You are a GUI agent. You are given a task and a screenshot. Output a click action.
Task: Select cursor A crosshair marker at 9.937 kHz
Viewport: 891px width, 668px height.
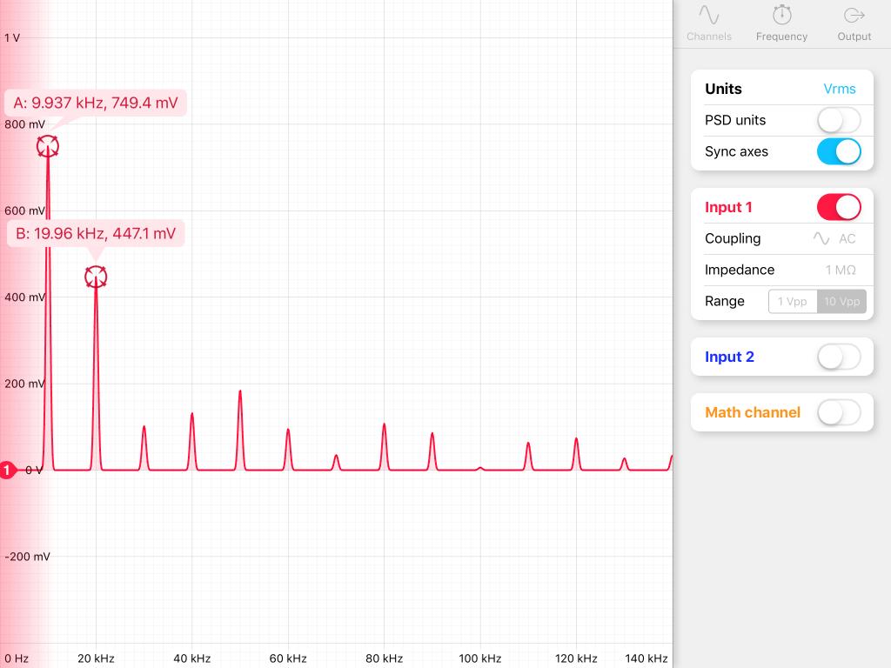(x=48, y=146)
